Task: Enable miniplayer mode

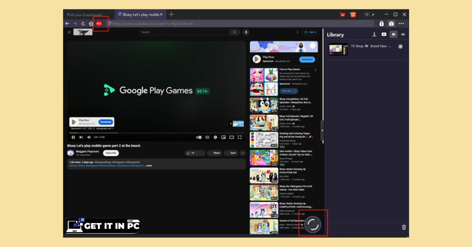Action: pos(223,137)
